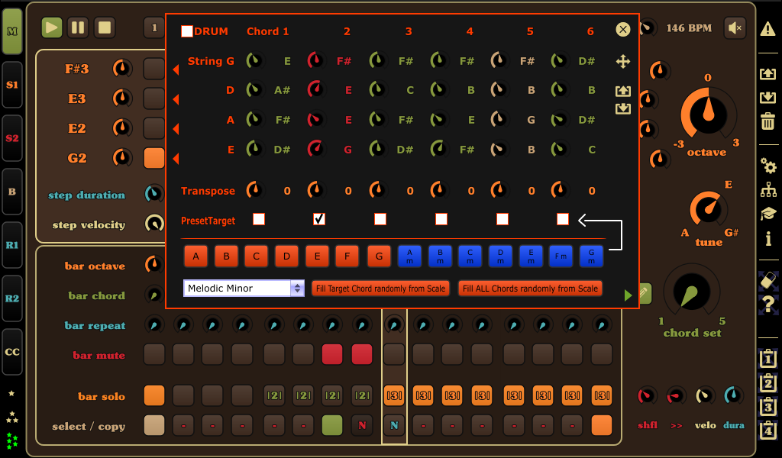Screen dimensions: 782x458
Task: Click the Transpose knob for Chord 1
Action: click(254, 190)
